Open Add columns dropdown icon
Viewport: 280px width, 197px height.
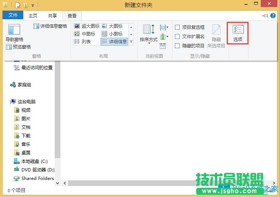click(x=164, y=37)
